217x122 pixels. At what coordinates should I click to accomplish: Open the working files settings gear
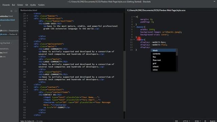tap(11, 11)
